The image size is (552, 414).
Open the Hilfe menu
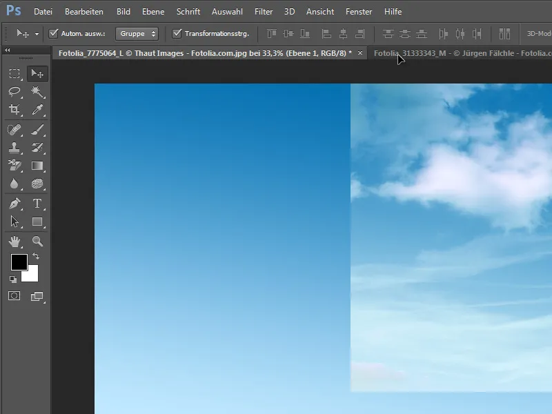click(x=393, y=12)
